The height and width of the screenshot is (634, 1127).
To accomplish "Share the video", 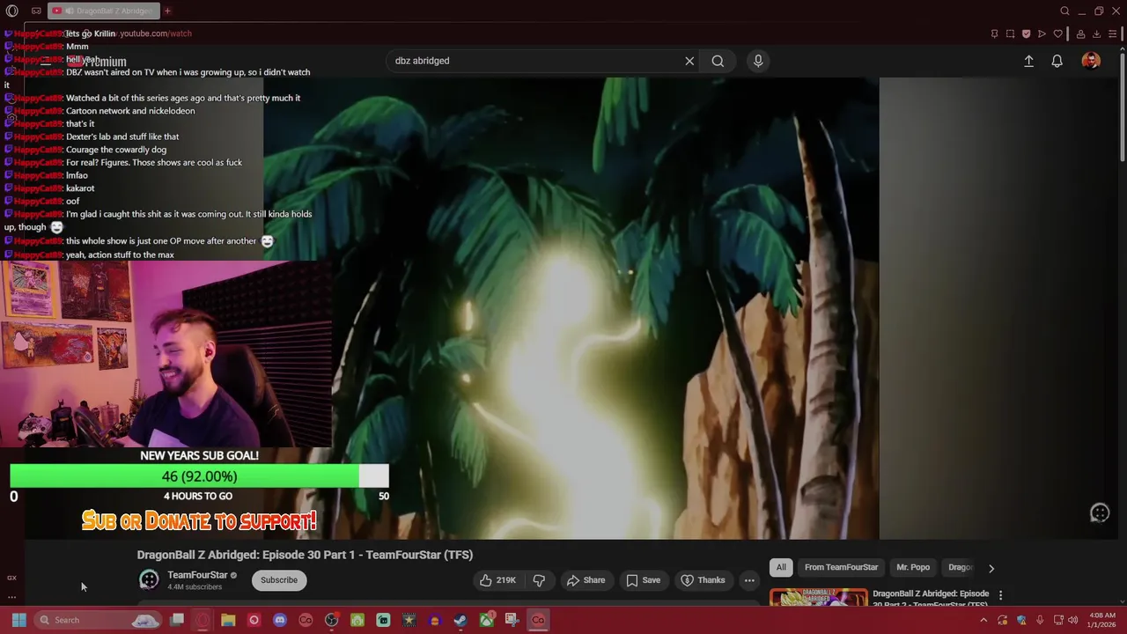I will pos(586,579).
